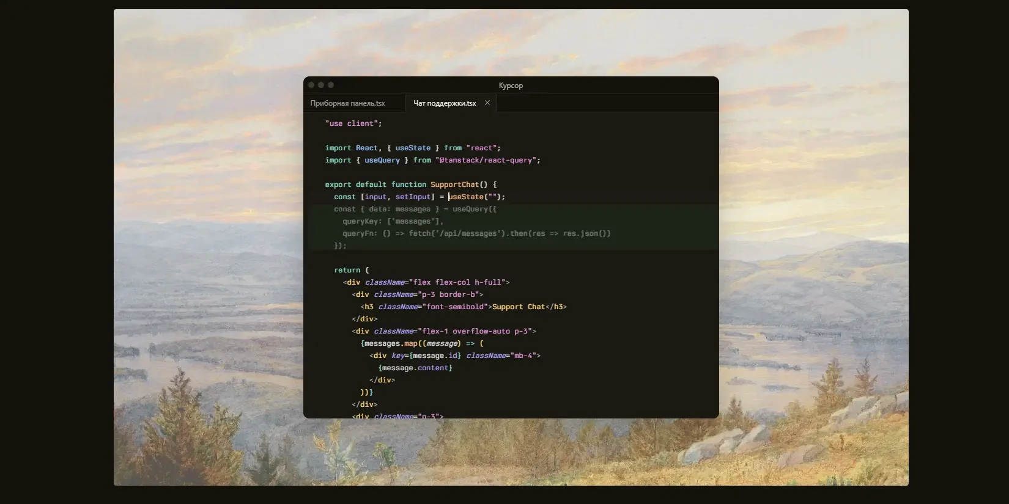Select the Чат поддержки.tsx tab
Screen dimensions: 1009x504
[445, 103]
